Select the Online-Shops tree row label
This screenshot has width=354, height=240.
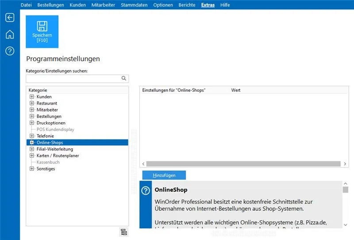point(50,143)
